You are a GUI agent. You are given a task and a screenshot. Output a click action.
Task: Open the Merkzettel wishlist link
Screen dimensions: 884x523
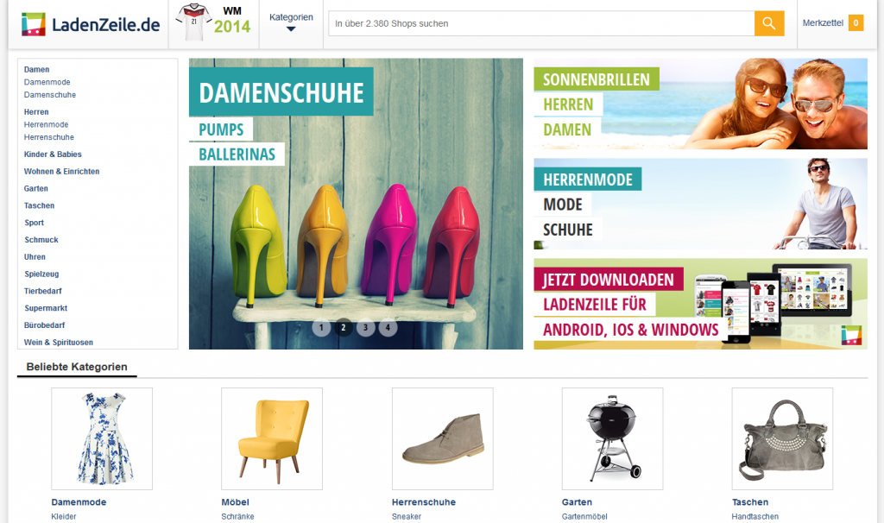pyautogui.click(x=823, y=22)
